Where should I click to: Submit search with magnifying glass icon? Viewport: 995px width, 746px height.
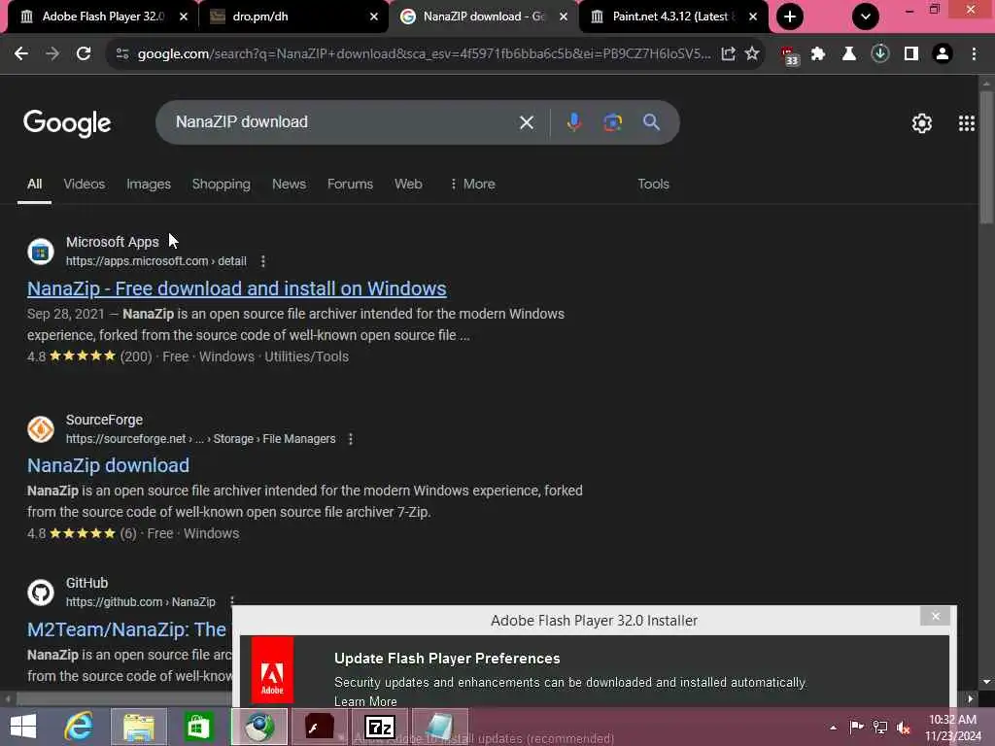point(651,121)
